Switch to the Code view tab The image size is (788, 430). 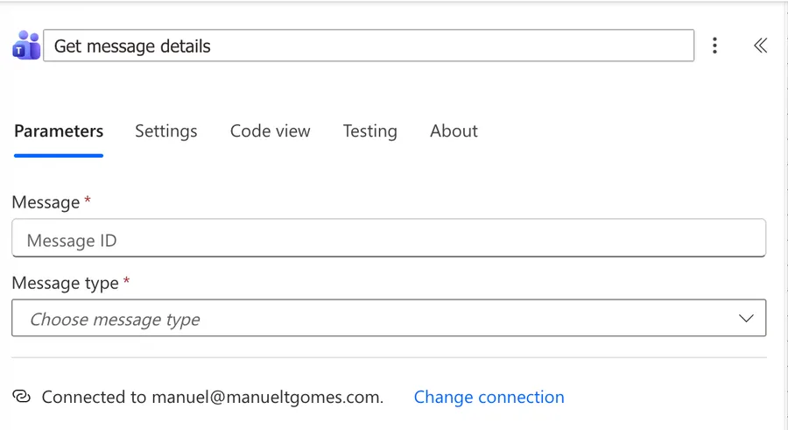click(270, 130)
